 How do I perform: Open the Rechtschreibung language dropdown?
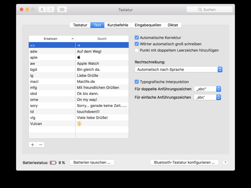click(178, 69)
